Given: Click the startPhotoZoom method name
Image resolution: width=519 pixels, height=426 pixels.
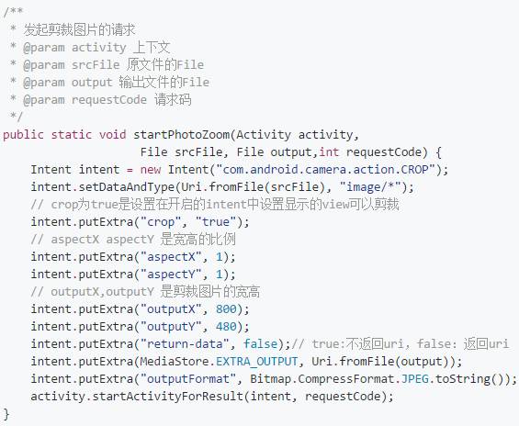Looking at the screenshot, I should [181, 135].
